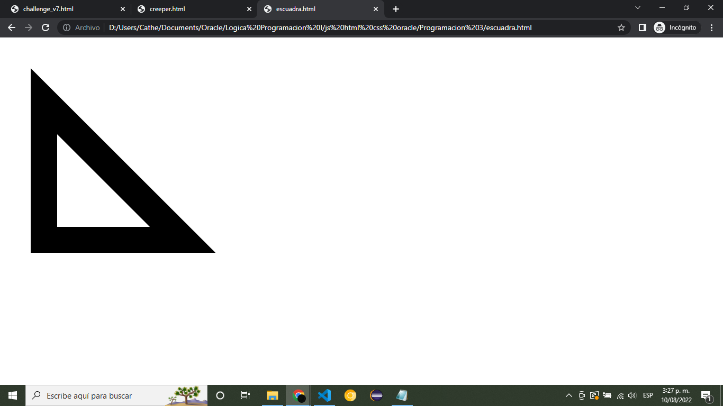Open the volume control tray icon
723x406 pixels.
(632, 395)
